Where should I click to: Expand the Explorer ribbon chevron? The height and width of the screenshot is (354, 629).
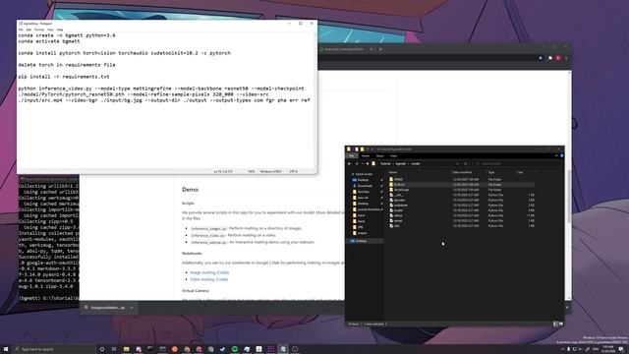click(556, 155)
